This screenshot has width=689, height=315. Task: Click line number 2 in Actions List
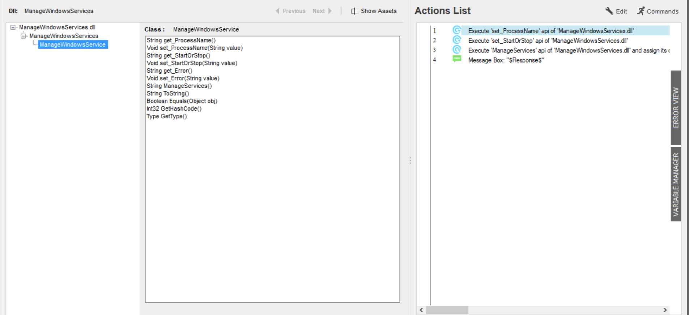point(434,41)
